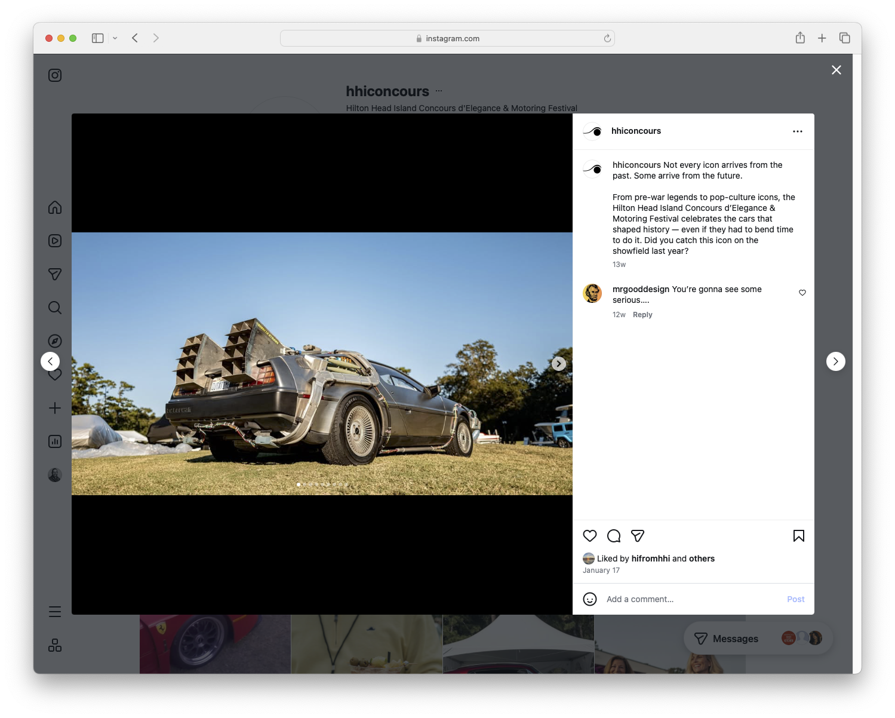The width and height of the screenshot is (895, 718).
Task: Open the post options with the three dots
Action: [x=798, y=131]
